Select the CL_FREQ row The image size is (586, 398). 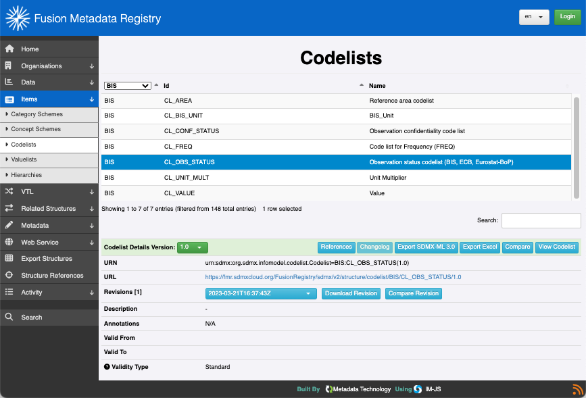336,147
